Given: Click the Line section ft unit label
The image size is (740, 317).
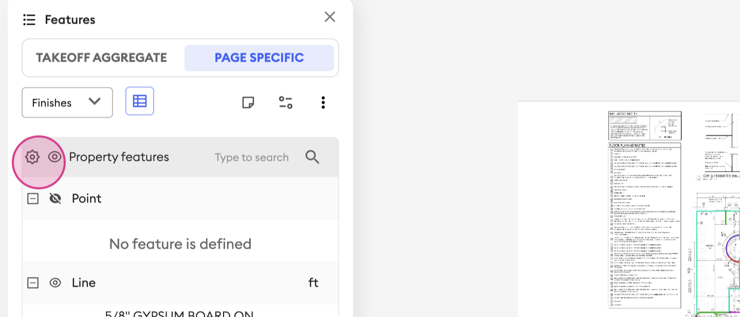Looking at the screenshot, I should (313, 283).
